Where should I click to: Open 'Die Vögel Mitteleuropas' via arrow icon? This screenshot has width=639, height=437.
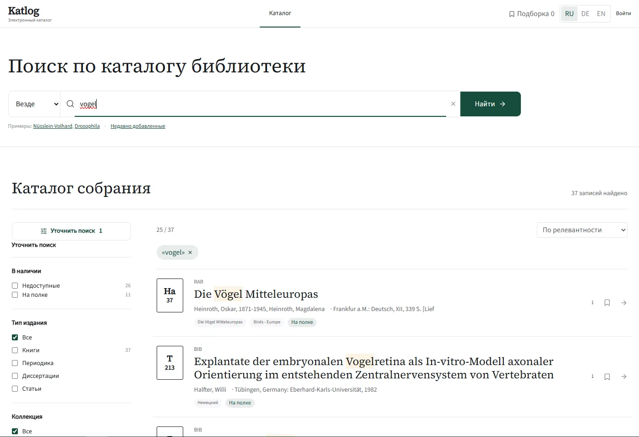(624, 303)
